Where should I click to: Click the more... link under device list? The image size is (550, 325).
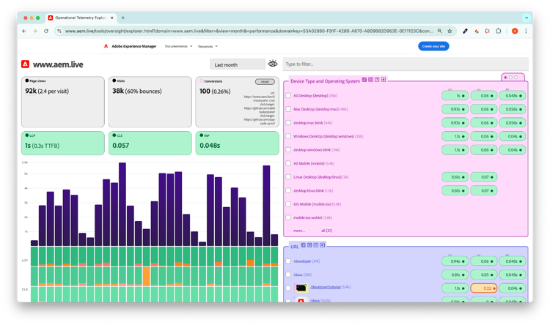298,230
